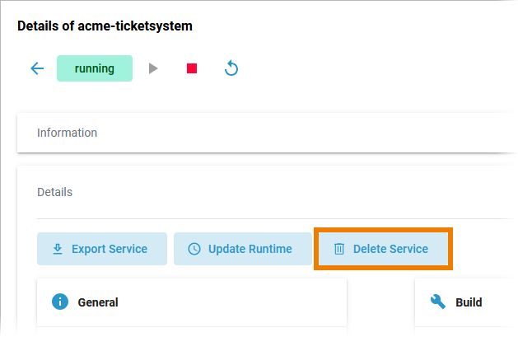Click the trash icon on Delete Service
Screen dimensions: 518x337
coord(339,249)
